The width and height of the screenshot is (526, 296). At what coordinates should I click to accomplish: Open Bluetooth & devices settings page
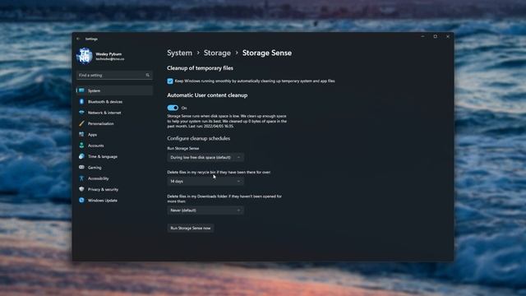114,102
